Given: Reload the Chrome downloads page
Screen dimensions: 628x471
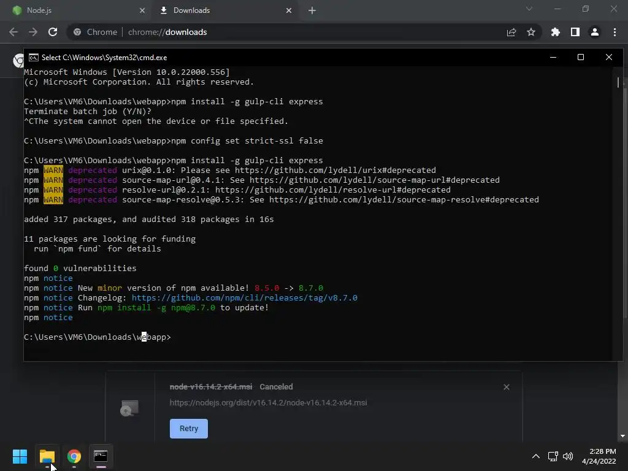Looking at the screenshot, I should [x=53, y=32].
